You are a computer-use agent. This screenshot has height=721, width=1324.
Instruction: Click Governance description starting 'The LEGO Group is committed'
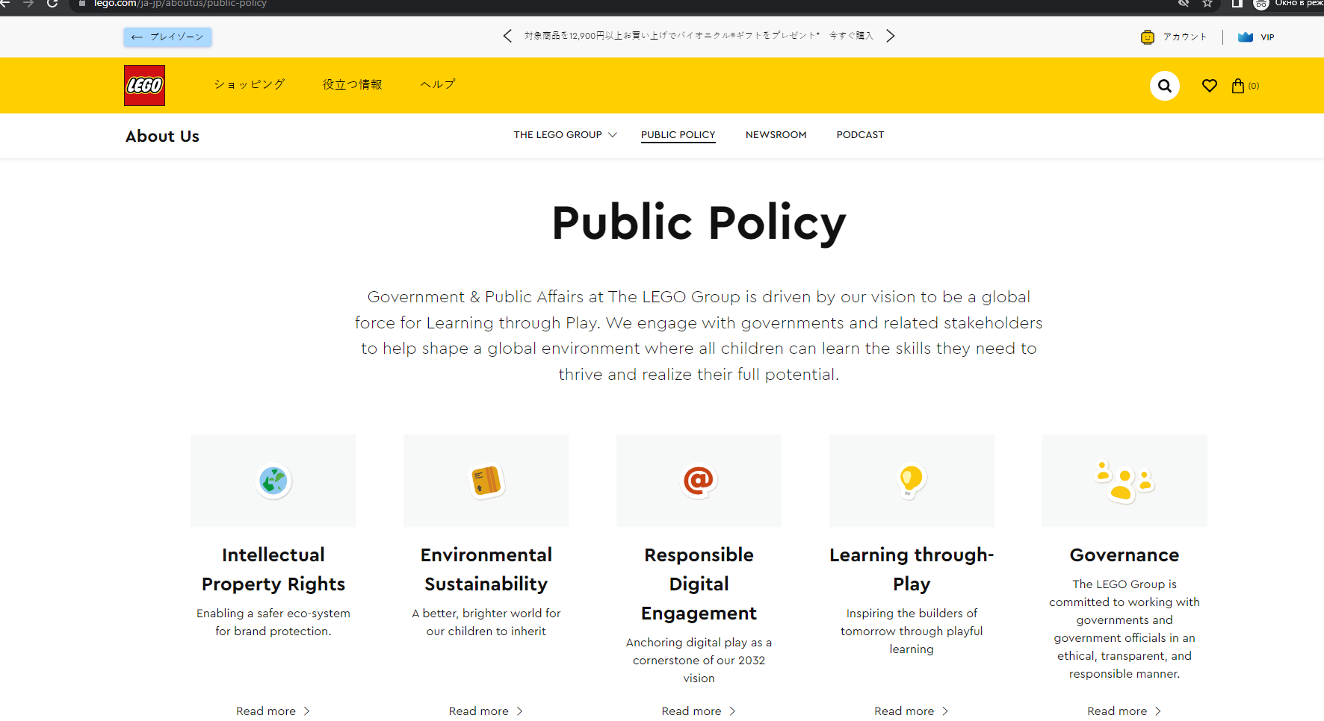(1125, 629)
